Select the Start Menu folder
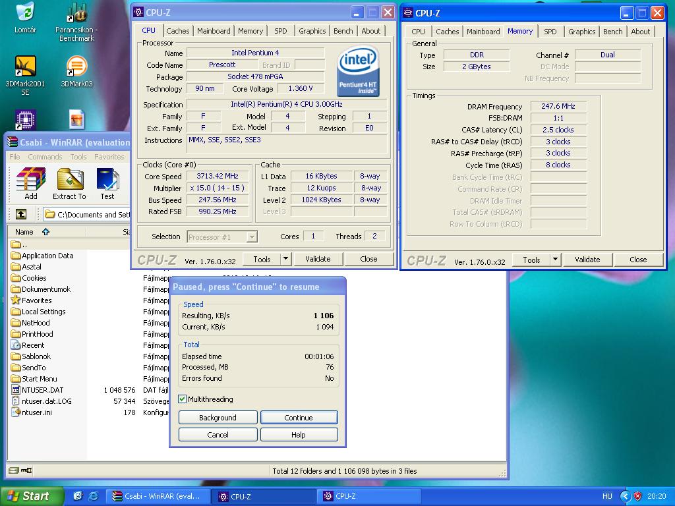Screen dimensions: 675x506 (34, 379)
